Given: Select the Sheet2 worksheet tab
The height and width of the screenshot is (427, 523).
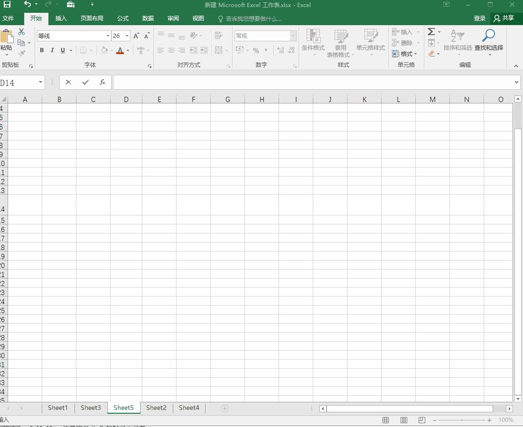Looking at the screenshot, I should pyautogui.click(x=156, y=408).
